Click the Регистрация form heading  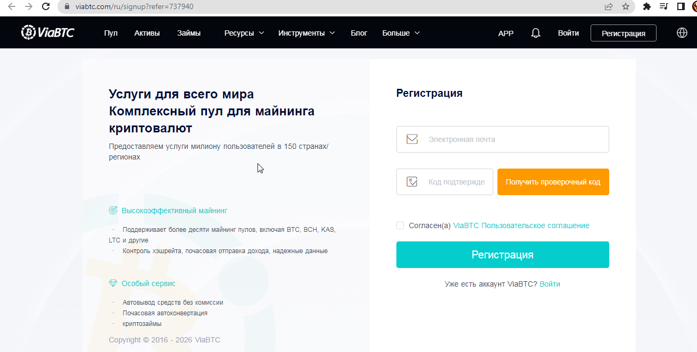tap(429, 93)
